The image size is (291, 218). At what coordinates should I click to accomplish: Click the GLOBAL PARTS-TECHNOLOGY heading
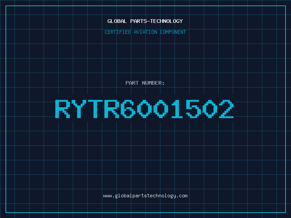tap(145, 21)
